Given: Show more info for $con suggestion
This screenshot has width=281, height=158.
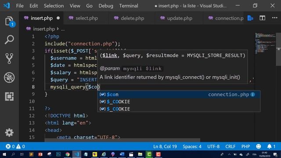Looking at the screenshot, I should 253,94.
